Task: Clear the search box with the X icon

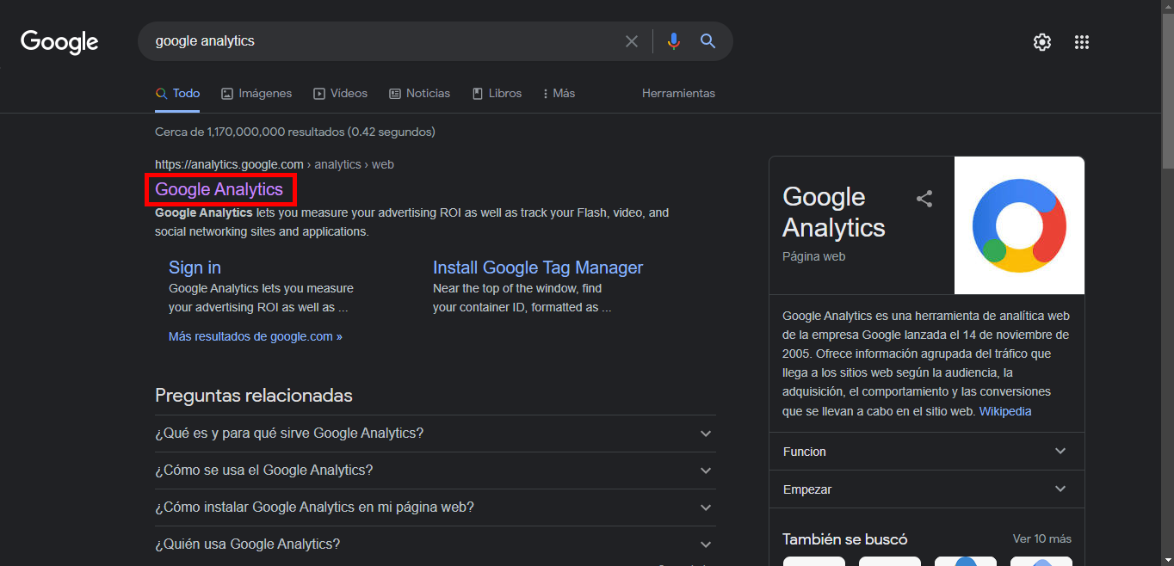Action: tap(632, 41)
